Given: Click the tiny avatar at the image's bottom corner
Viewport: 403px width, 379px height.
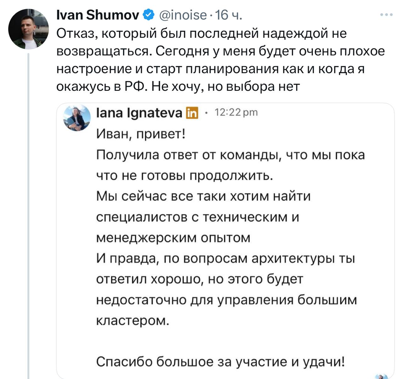Looking at the screenshot, I should click(382, 376).
